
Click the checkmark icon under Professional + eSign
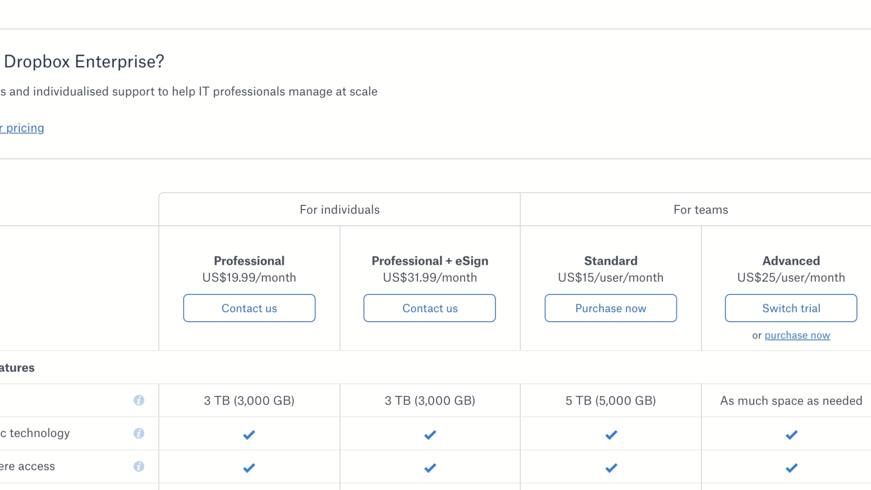430,434
